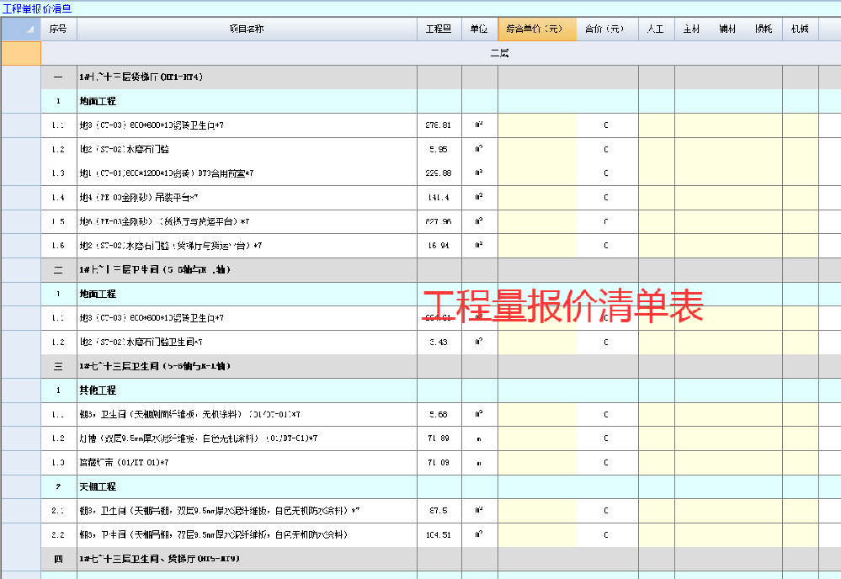Select row 1.6 水磨石门槛 货梯厅与货运平台

[x=247, y=246]
